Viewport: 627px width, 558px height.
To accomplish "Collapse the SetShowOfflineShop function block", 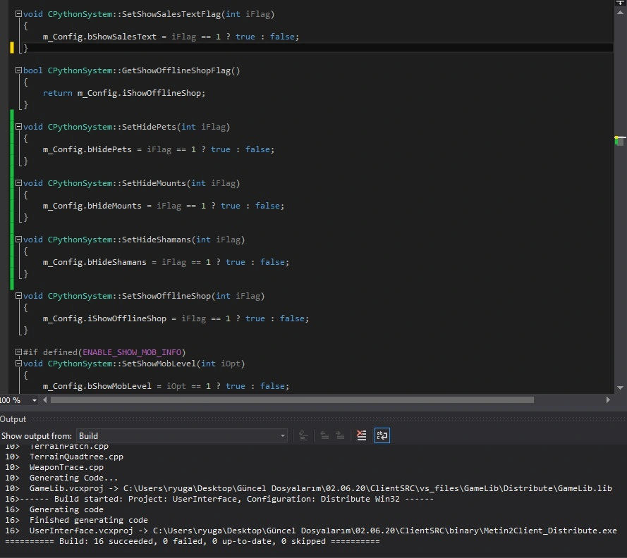I will (x=18, y=296).
